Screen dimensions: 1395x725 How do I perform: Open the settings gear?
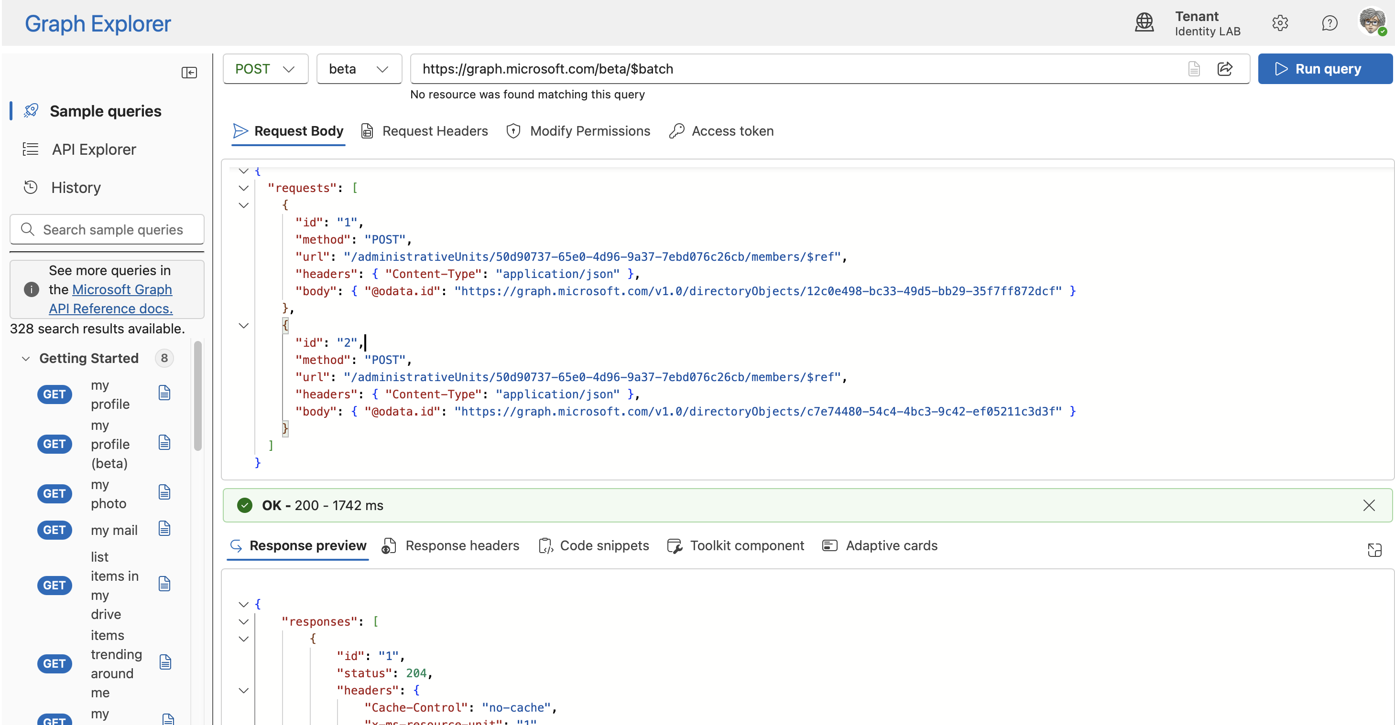pos(1280,23)
